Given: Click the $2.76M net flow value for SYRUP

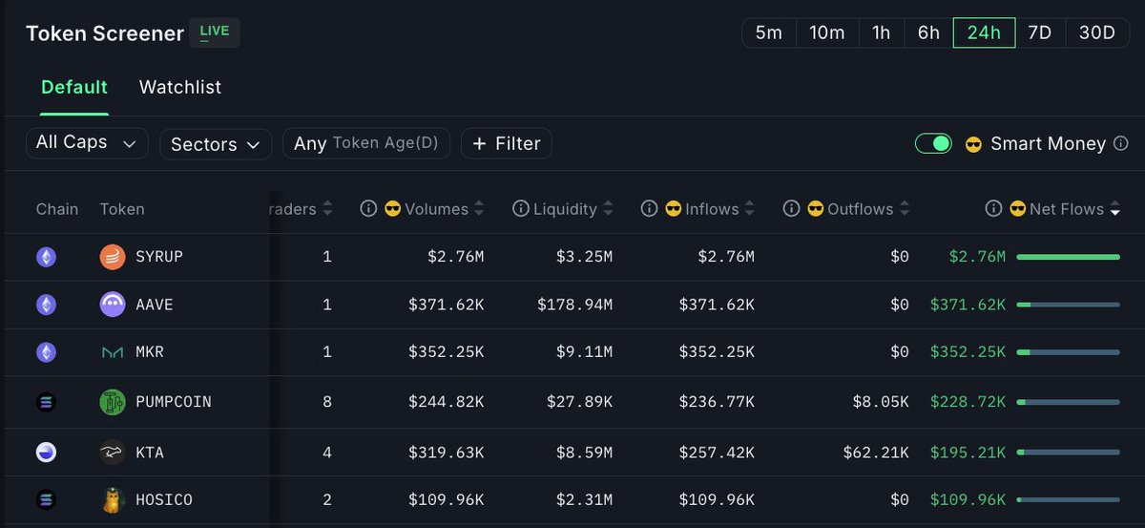Looking at the screenshot, I should coord(977,257).
